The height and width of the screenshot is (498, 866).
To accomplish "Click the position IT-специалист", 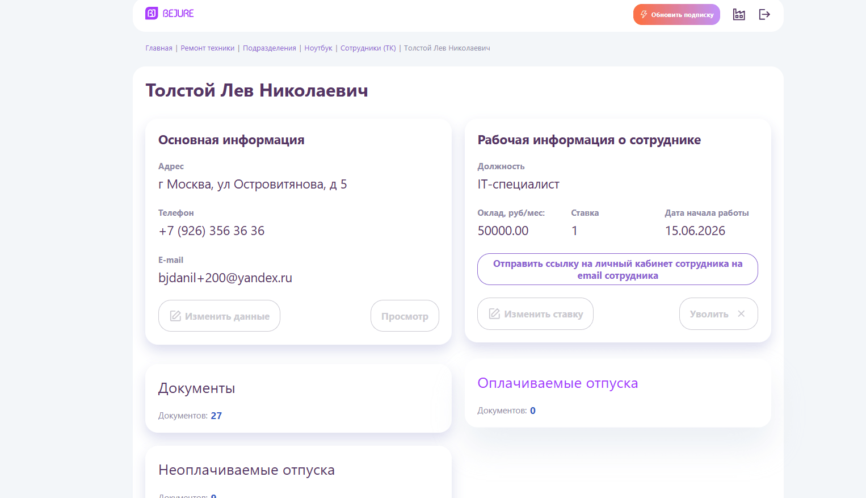I will click(x=518, y=185).
